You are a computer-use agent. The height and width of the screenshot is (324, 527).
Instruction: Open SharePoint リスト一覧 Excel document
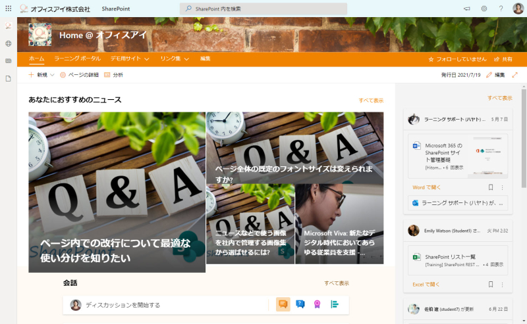coord(458,260)
